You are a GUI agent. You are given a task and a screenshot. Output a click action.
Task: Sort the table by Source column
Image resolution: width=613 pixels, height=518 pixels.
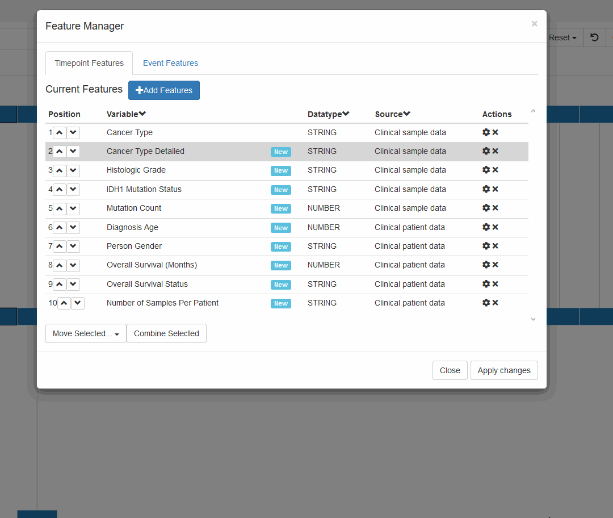tap(392, 114)
